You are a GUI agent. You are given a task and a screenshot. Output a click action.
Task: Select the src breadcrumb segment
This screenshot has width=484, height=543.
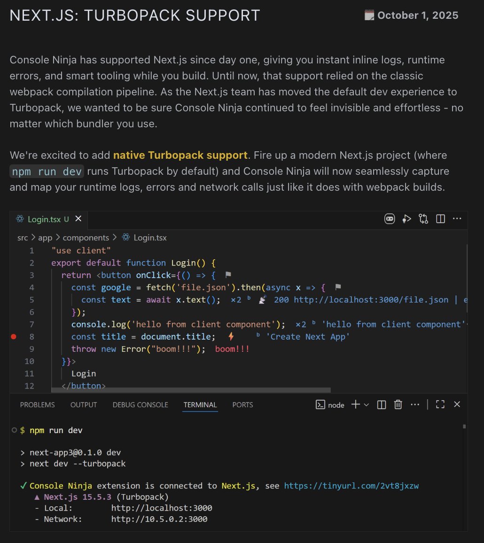pos(23,238)
